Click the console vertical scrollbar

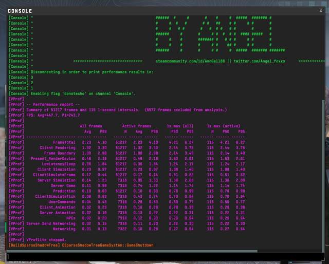coord(323,154)
